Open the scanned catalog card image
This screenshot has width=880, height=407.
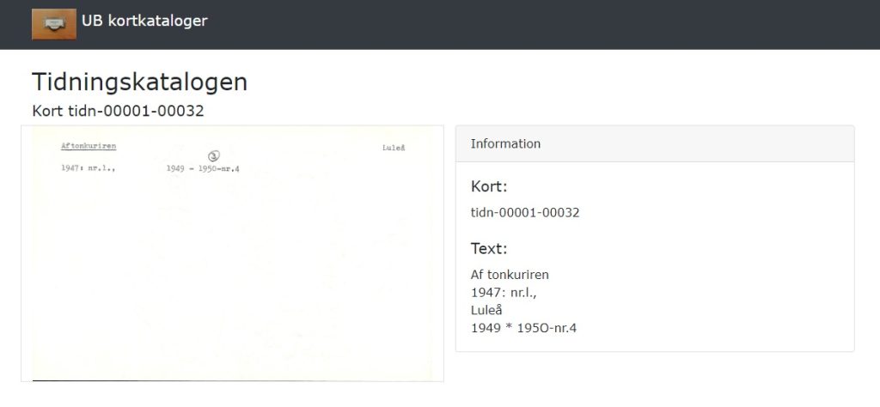coord(232,254)
